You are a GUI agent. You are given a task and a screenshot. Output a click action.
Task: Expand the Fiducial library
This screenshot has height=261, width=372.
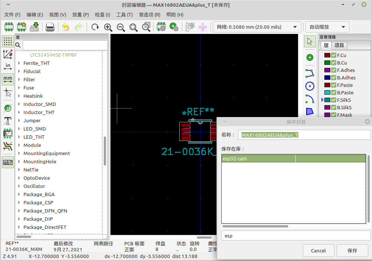pyautogui.click(x=19, y=71)
